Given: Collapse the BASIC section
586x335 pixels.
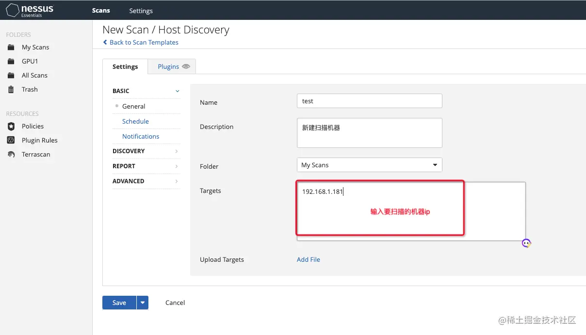Looking at the screenshot, I should (x=146, y=91).
